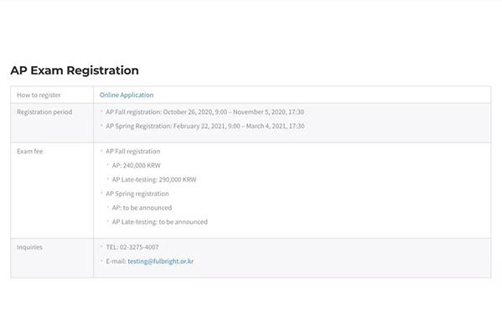The image size is (502, 332).
Task: Click AP Late-testing: to be announced text
Action: [x=160, y=222]
